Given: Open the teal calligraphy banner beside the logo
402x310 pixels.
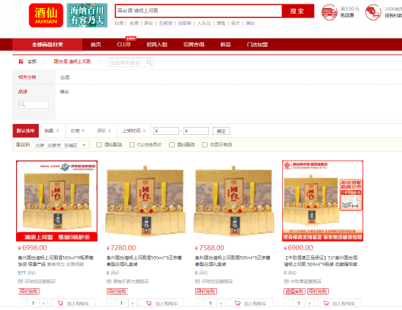Looking at the screenshot, I should click(87, 15).
